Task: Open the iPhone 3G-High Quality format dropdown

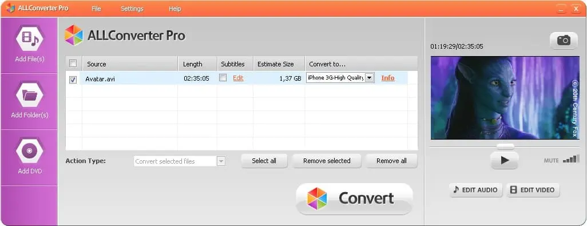Action: click(x=369, y=77)
